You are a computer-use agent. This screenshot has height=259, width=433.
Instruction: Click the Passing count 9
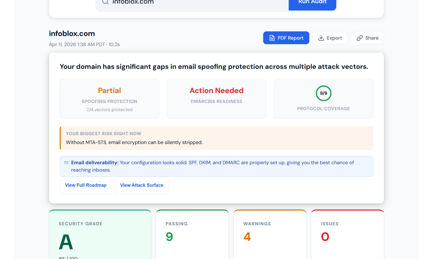(x=169, y=237)
